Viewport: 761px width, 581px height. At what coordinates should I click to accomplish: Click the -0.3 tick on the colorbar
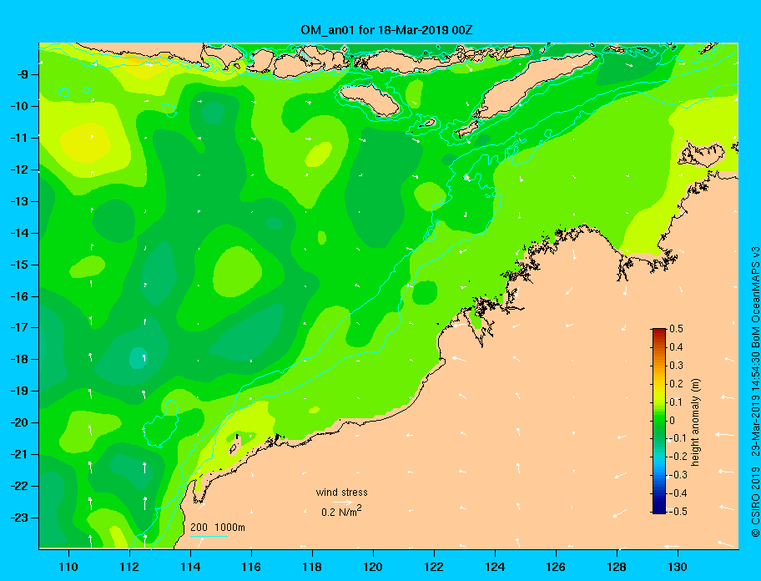[678, 475]
